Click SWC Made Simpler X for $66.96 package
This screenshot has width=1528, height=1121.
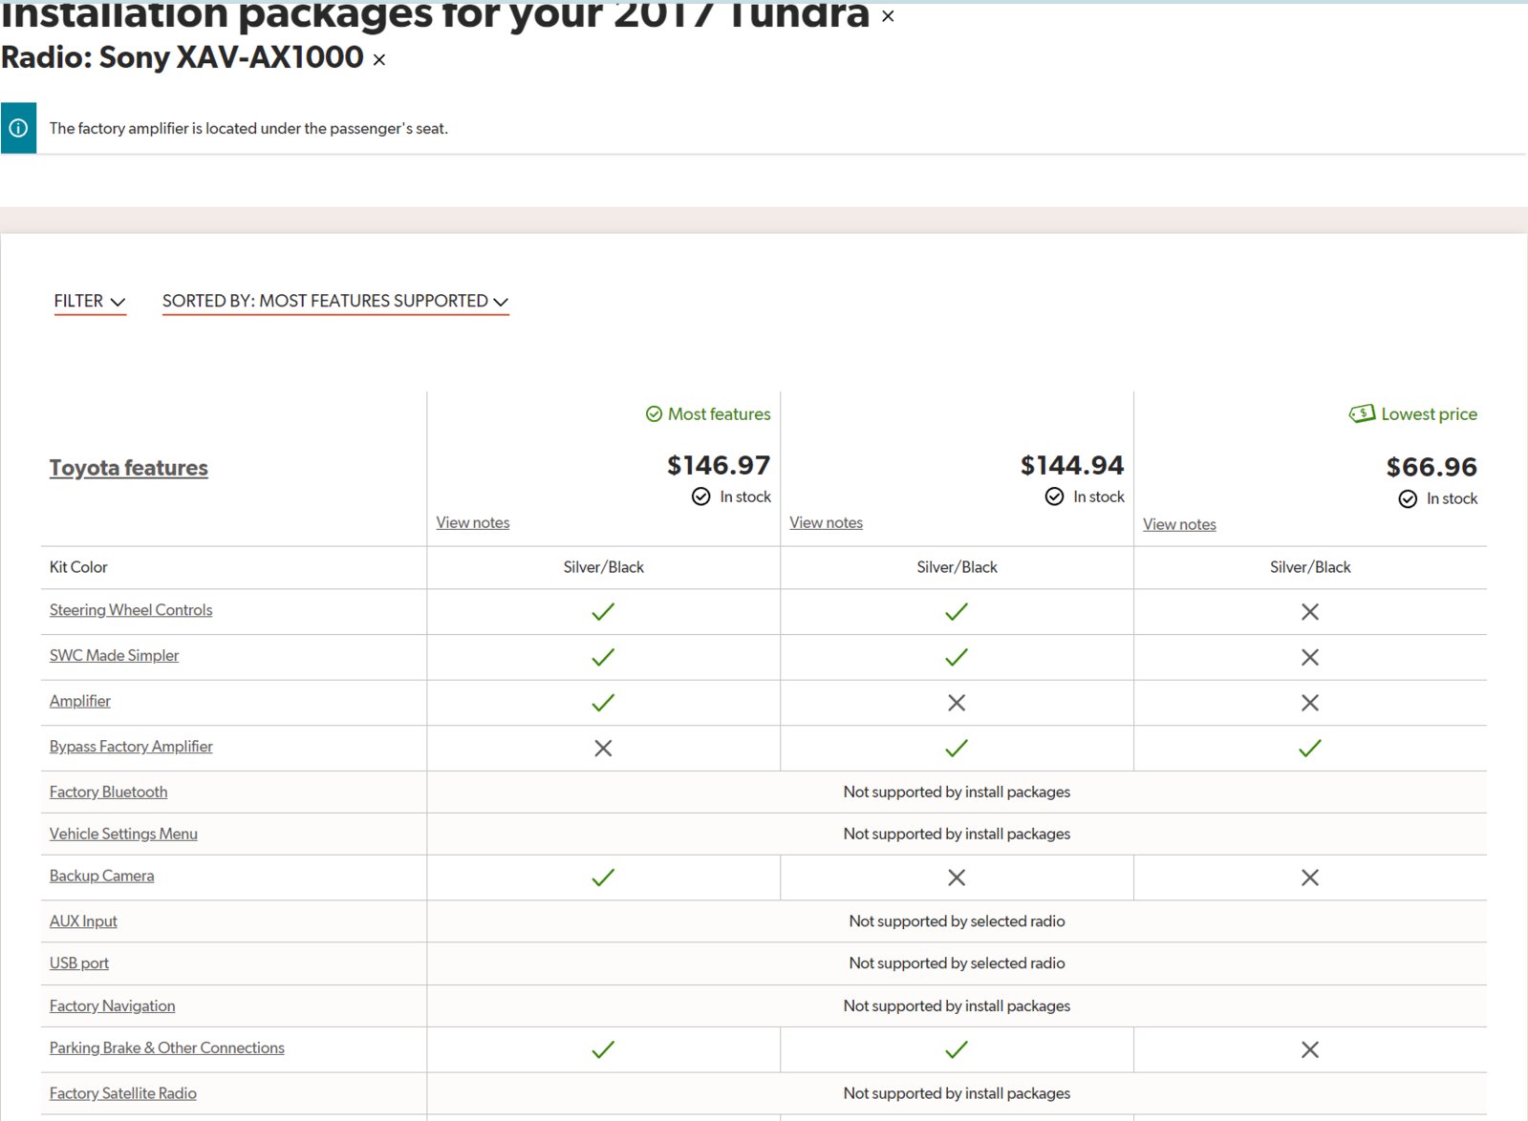(1310, 657)
